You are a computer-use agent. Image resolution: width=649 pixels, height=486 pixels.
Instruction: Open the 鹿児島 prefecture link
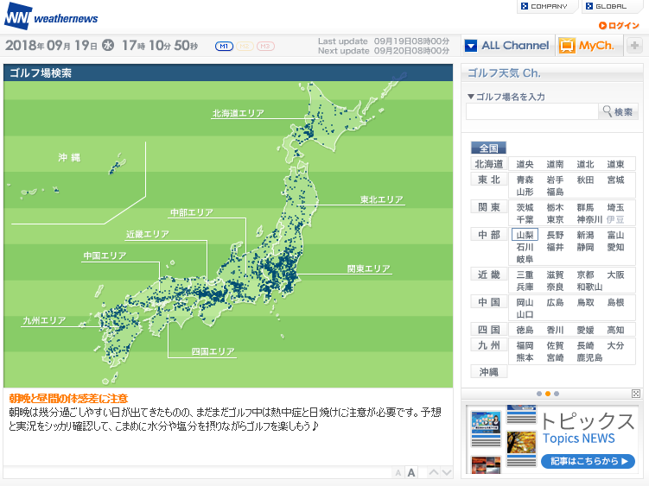(x=590, y=357)
